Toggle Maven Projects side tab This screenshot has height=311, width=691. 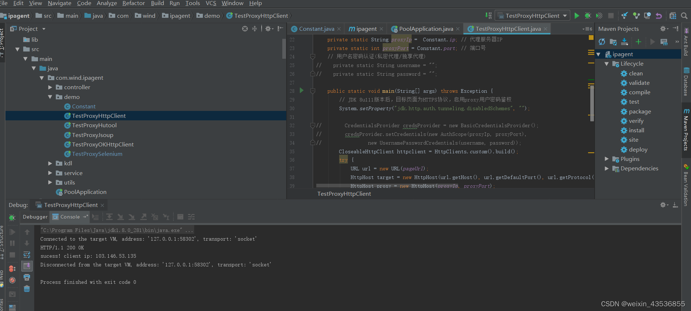coord(686,130)
